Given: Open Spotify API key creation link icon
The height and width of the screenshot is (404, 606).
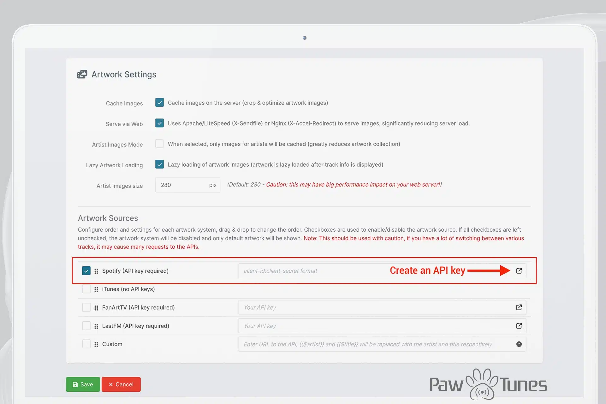Looking at the screenshot, I should 519,271.
